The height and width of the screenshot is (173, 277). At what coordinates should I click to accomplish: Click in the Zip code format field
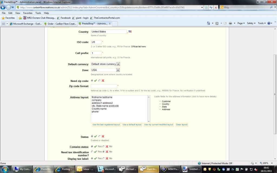click(104, 86)
